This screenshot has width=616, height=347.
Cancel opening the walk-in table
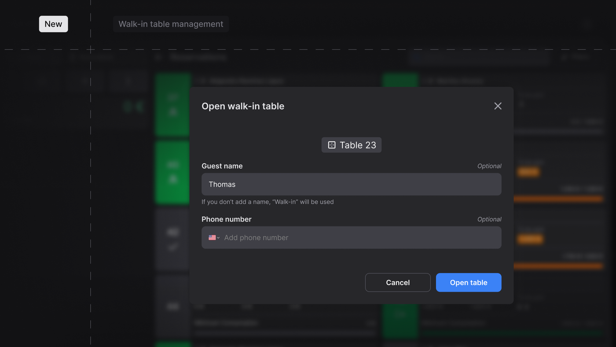pos(398,282)
